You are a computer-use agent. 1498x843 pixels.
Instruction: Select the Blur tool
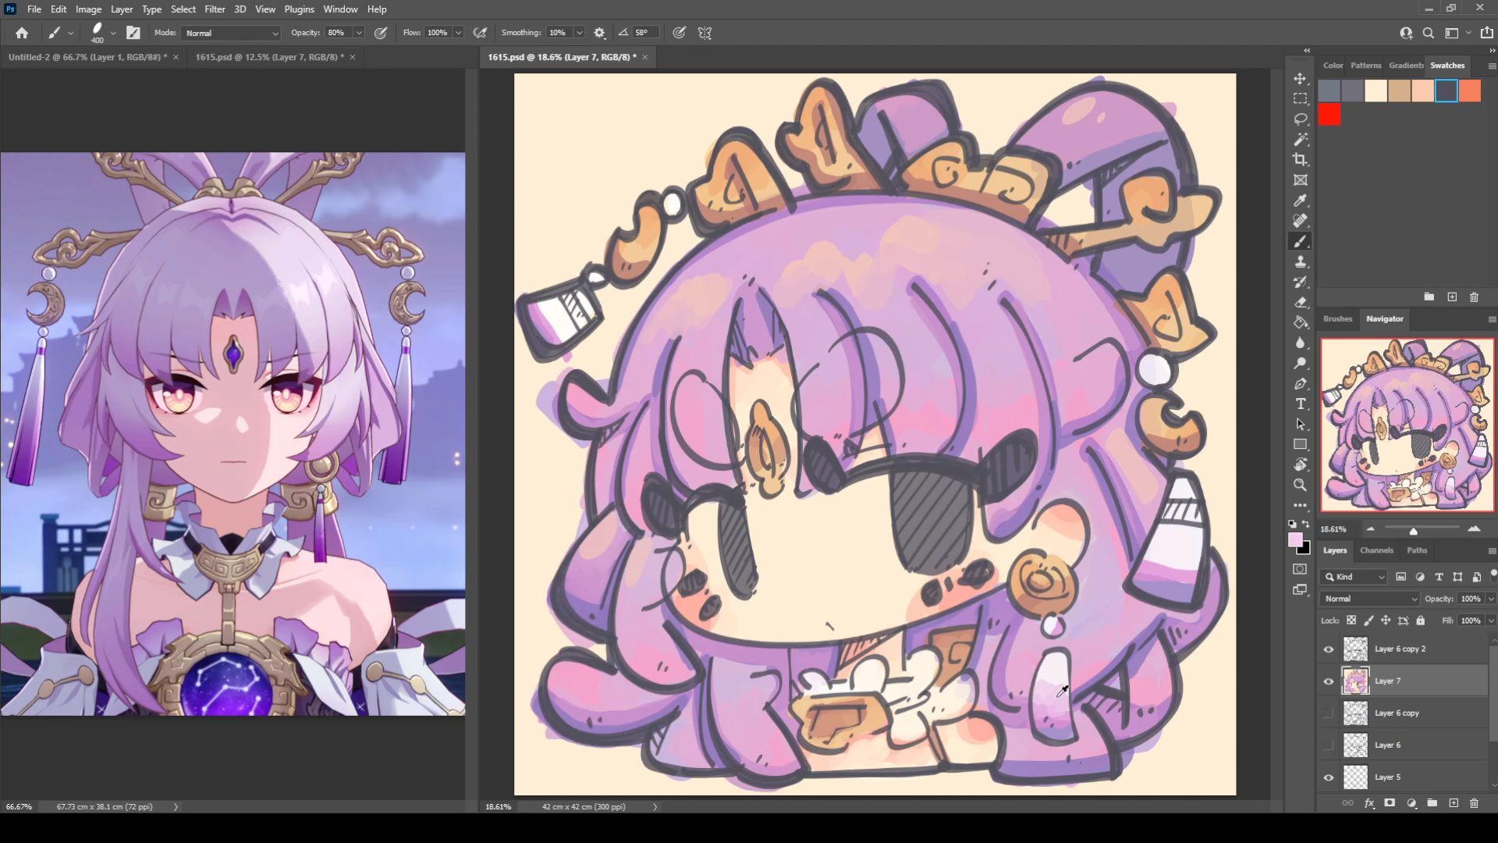coord(1301,343)
